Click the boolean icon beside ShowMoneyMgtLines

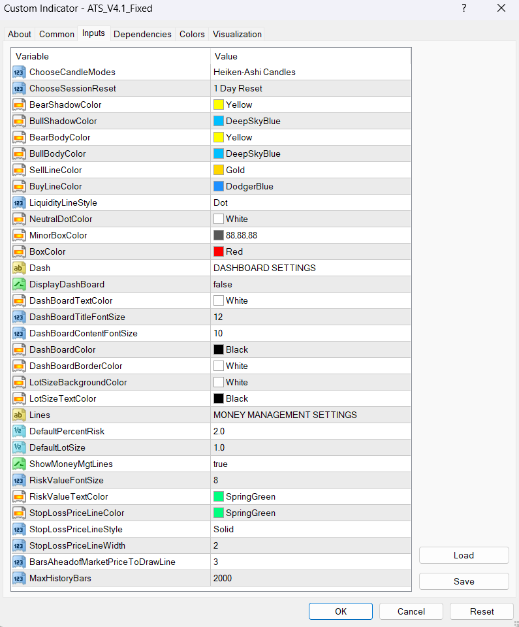[19, 464]
